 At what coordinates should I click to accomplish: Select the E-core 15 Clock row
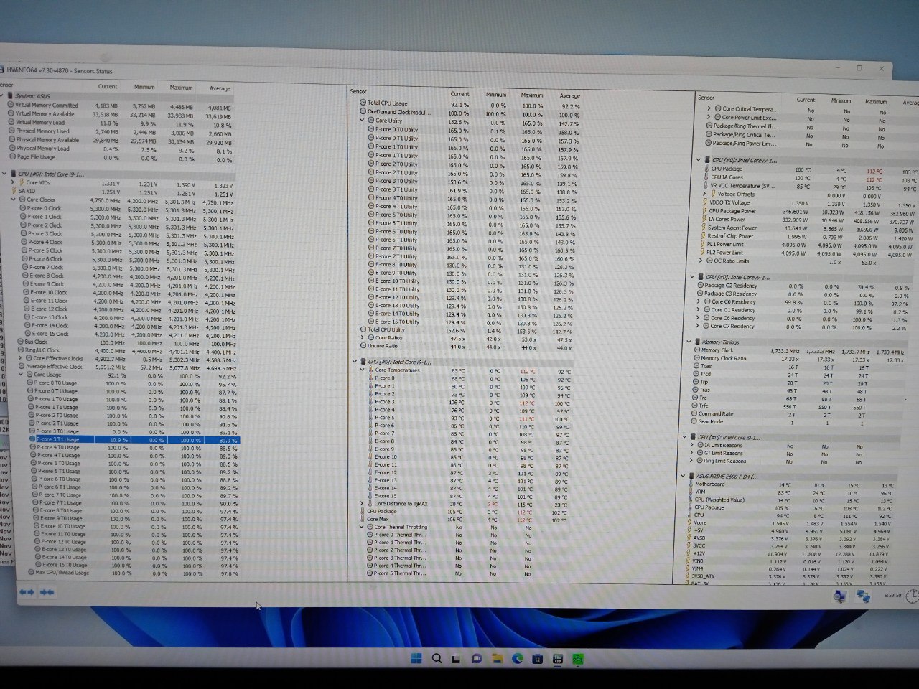pyautogui.click(x=129, y=334)
